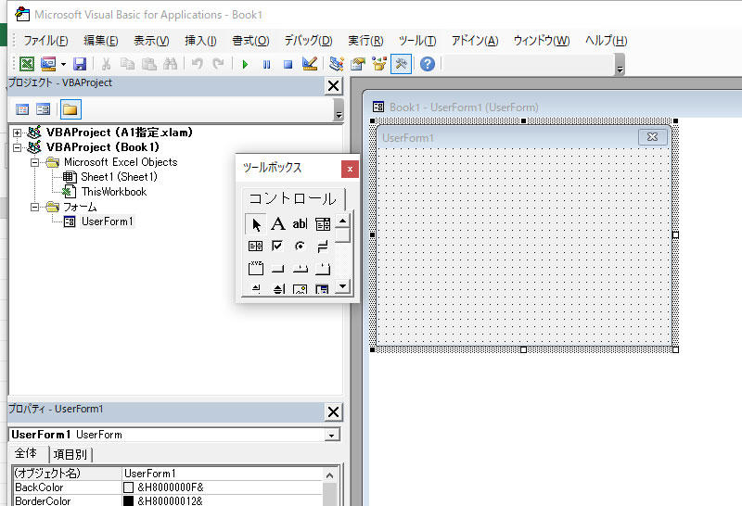The height and width of the screenshot is (506, 742).
Task: Open the 挿入(I) menu
Action: [x=200, y=41]
